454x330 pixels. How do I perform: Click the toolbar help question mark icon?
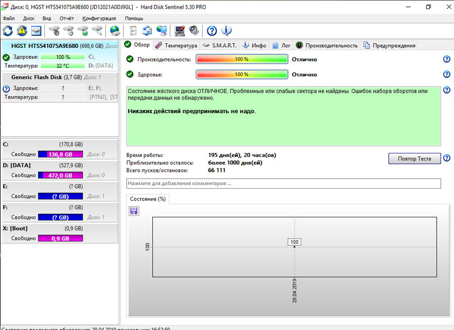pyautogui.click(x=212, y=31)
